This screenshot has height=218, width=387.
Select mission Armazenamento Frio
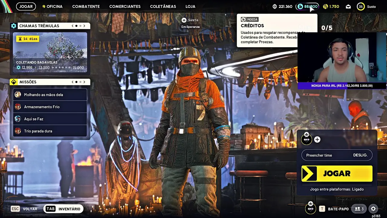[50, 107]
